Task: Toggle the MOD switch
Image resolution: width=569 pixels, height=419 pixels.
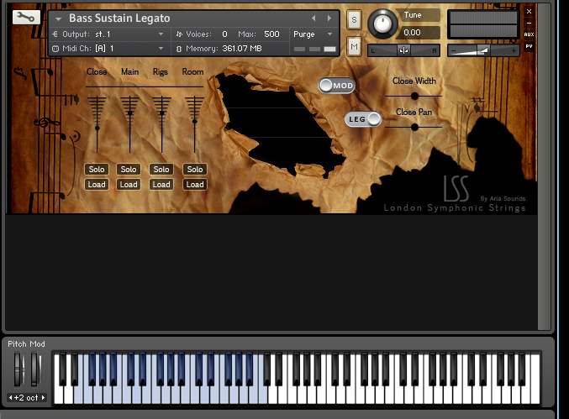Action: 337,86
